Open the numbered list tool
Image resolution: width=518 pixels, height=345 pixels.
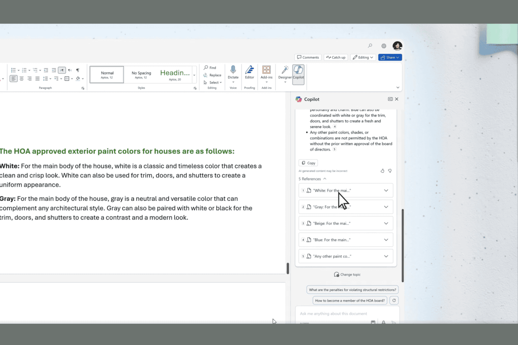(x=24, y=70)
